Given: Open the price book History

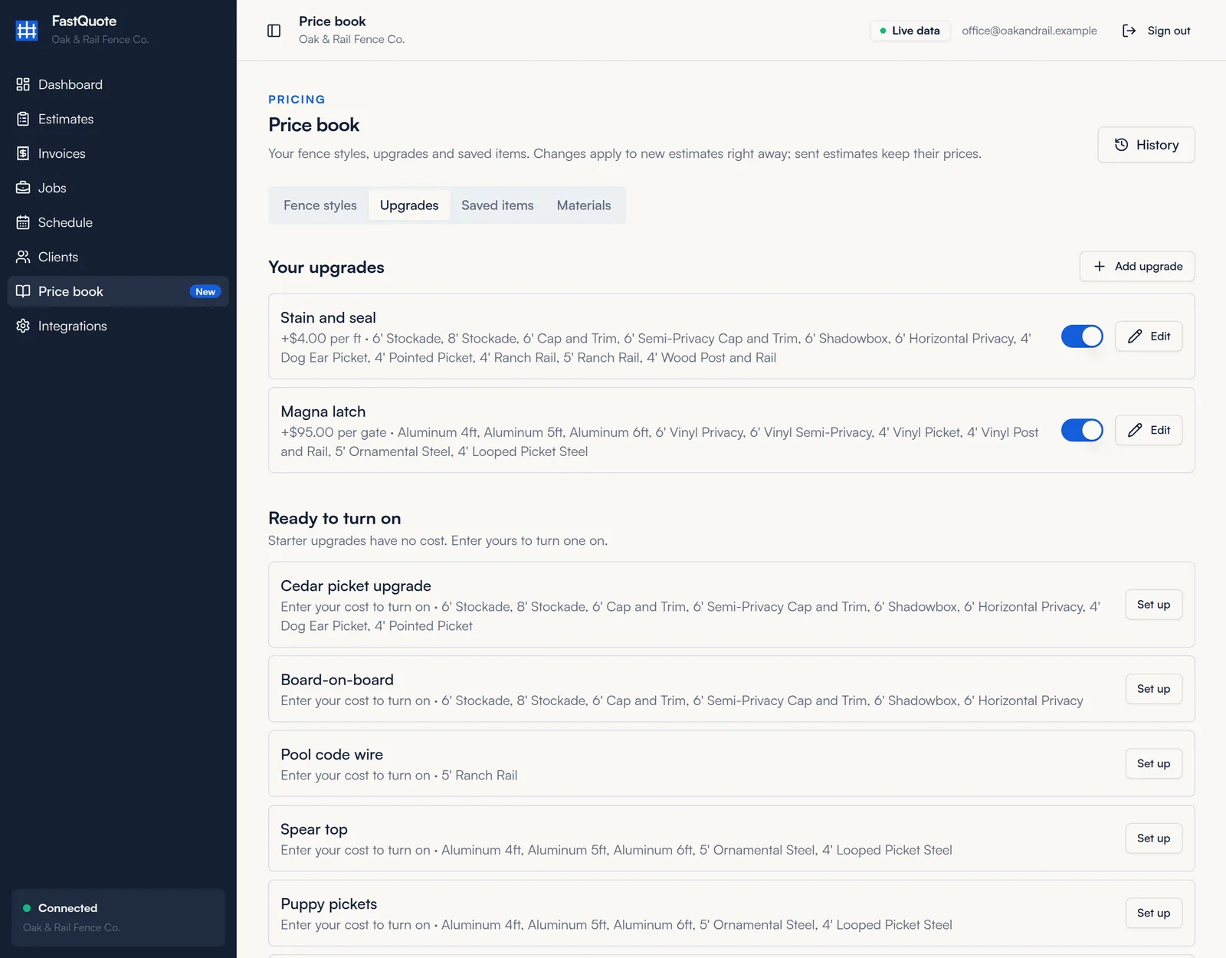Looking at the screenshot, I should tap(1146, 145).
